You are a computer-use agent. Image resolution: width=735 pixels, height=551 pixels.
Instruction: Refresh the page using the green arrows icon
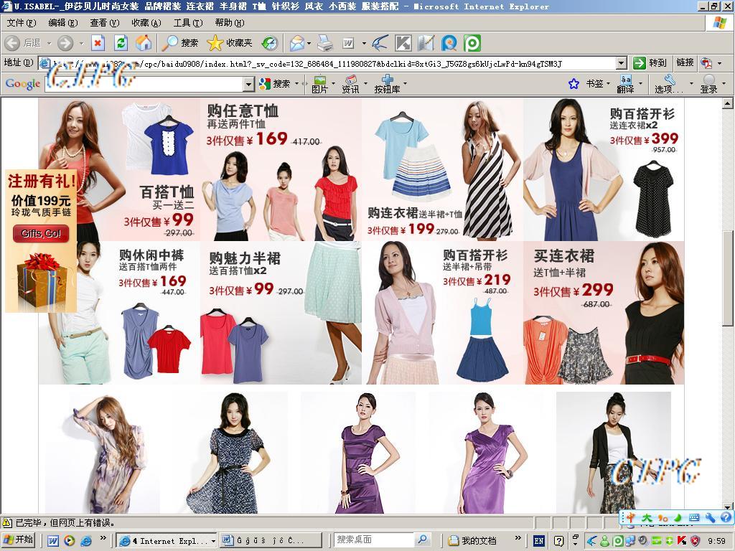[x=121, y=43]
